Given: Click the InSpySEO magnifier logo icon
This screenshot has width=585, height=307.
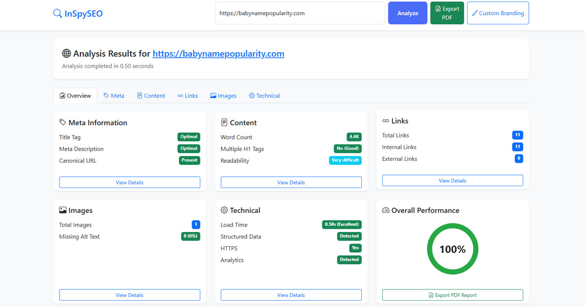Looking at the screenshot, I should pyautogui.click(x=58, y=14).
